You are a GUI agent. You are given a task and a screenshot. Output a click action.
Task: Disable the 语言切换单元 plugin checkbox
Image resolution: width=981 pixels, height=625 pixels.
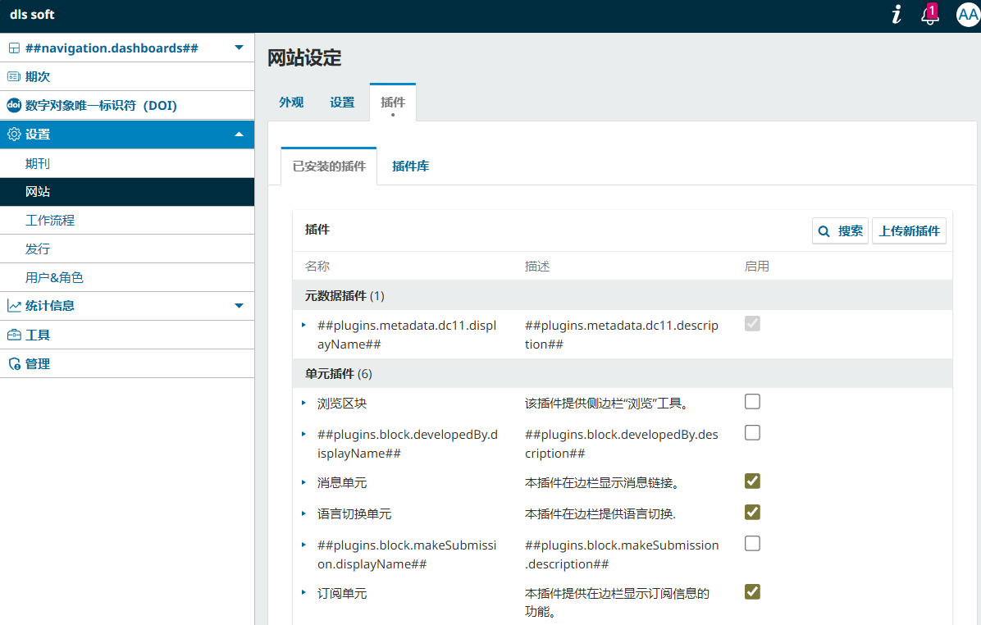point(752,512)
